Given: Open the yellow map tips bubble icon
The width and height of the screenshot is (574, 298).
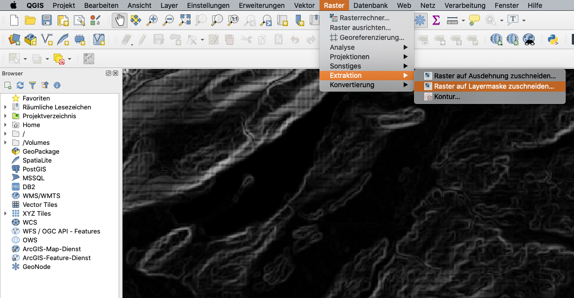Looking at the screenshot, I should click(x=474, y=21).
